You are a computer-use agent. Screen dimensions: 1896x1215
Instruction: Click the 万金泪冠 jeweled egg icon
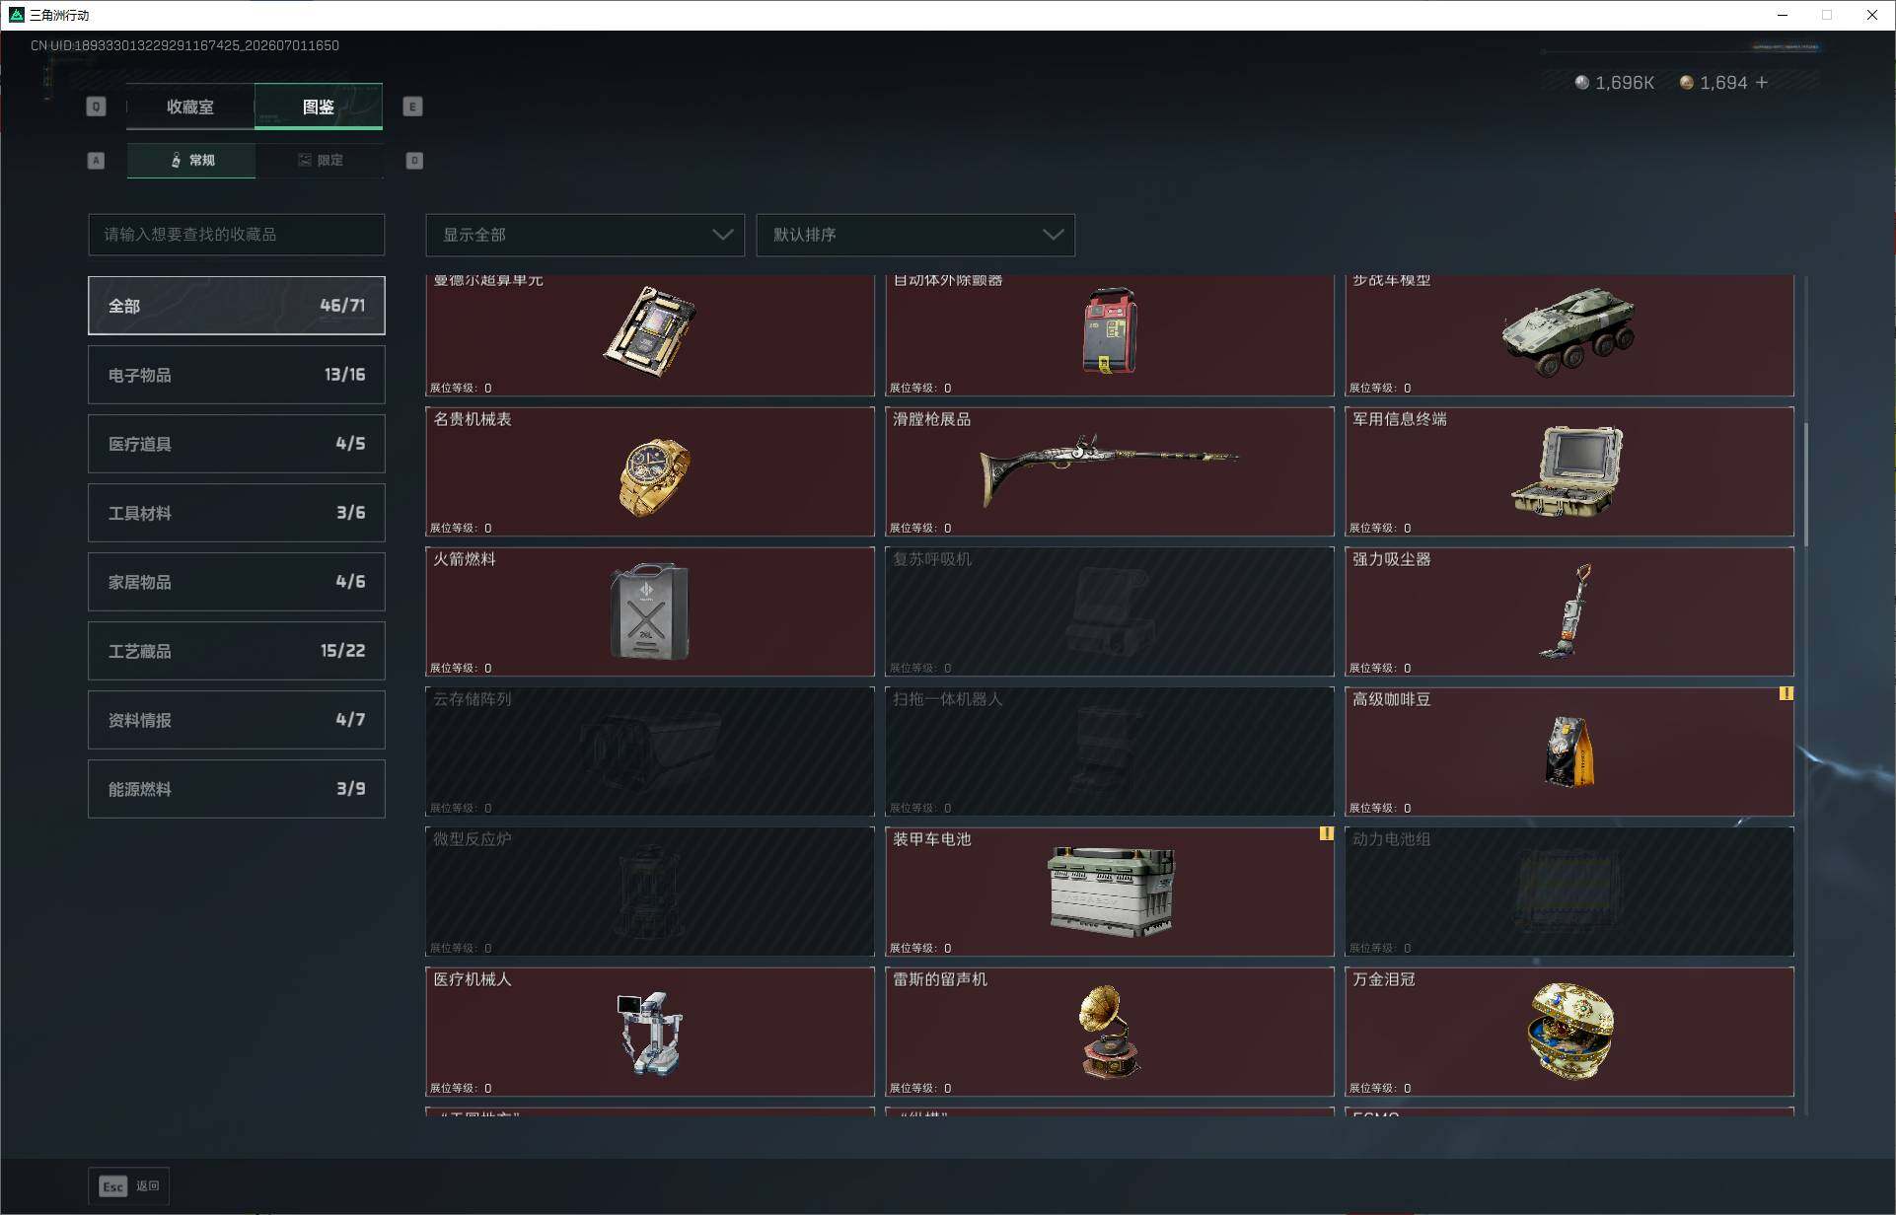[x=1569, y=1031]
